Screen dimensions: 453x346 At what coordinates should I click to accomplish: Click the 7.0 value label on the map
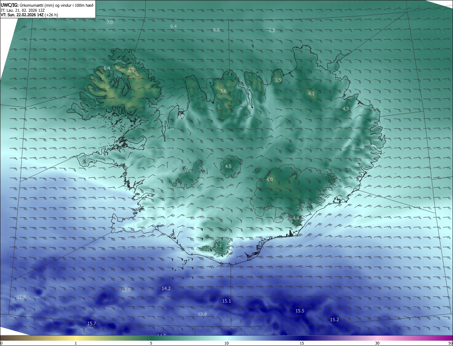point(110,22)
